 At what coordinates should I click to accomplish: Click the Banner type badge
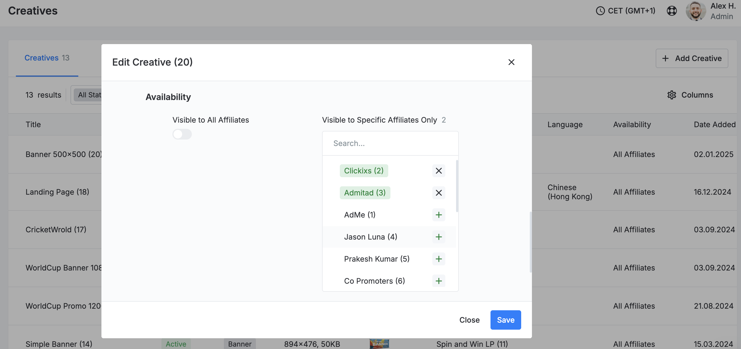(240, 344)
